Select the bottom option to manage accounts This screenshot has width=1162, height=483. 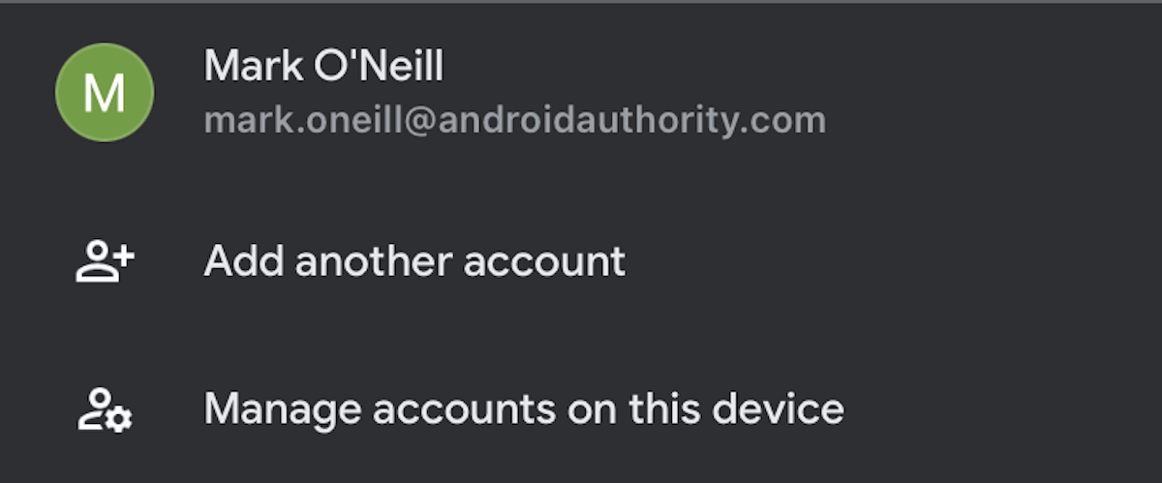pyautogui.click(x=523, y=409)
